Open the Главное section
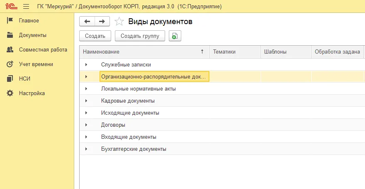365x189 pixels. tap(29, 20)
